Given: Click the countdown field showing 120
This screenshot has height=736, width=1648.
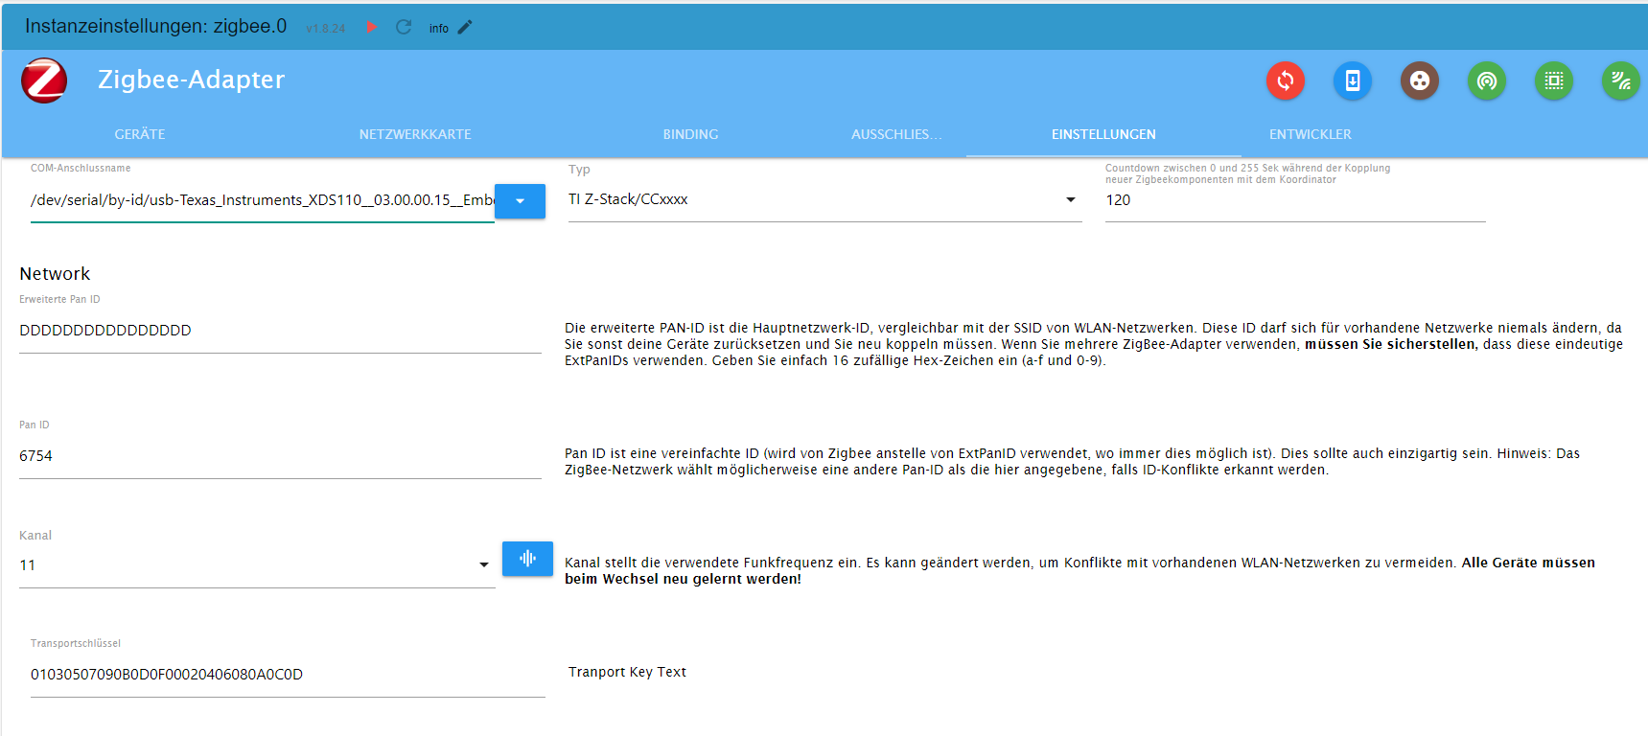Looking at the screenshot, I should pos(1295,200).
